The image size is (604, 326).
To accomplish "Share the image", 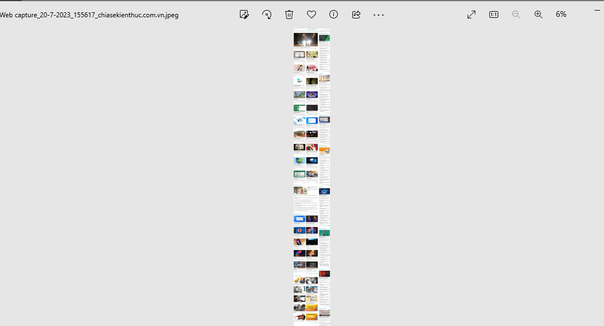I will pyautogui.click(x=356, y=15).
